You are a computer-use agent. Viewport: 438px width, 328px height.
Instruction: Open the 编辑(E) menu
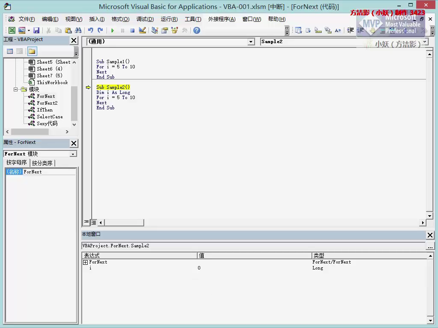point(50,19)
